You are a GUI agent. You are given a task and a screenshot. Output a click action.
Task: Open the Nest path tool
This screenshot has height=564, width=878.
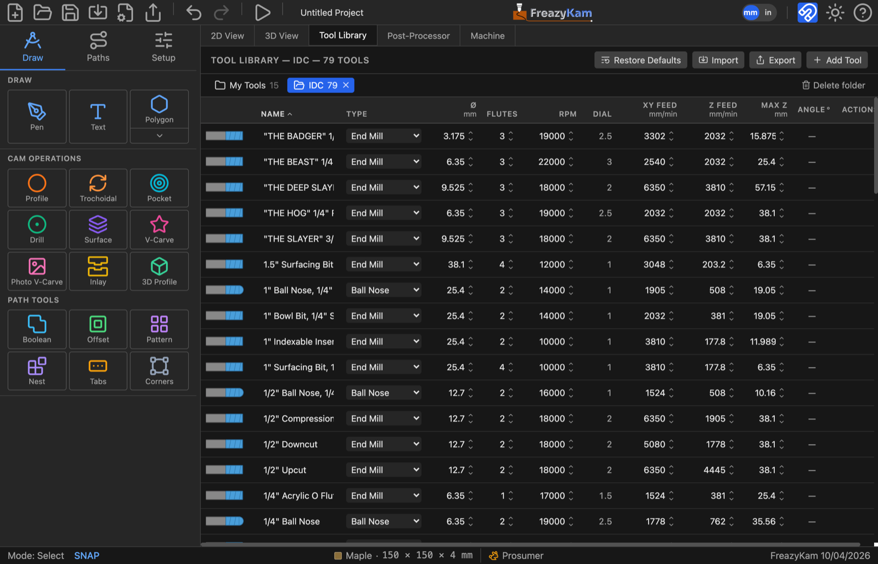pos(37,371)
